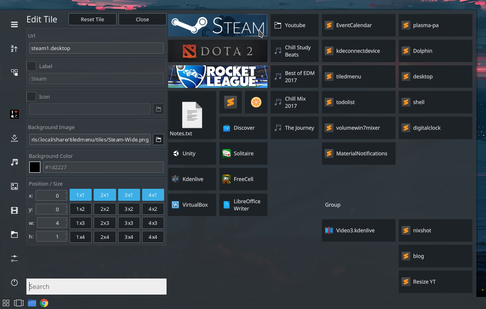Open the Downloads folder sidebar icon
Image resolution: width=486 pixels, height=309 pixels.
[x=14, y=138]
